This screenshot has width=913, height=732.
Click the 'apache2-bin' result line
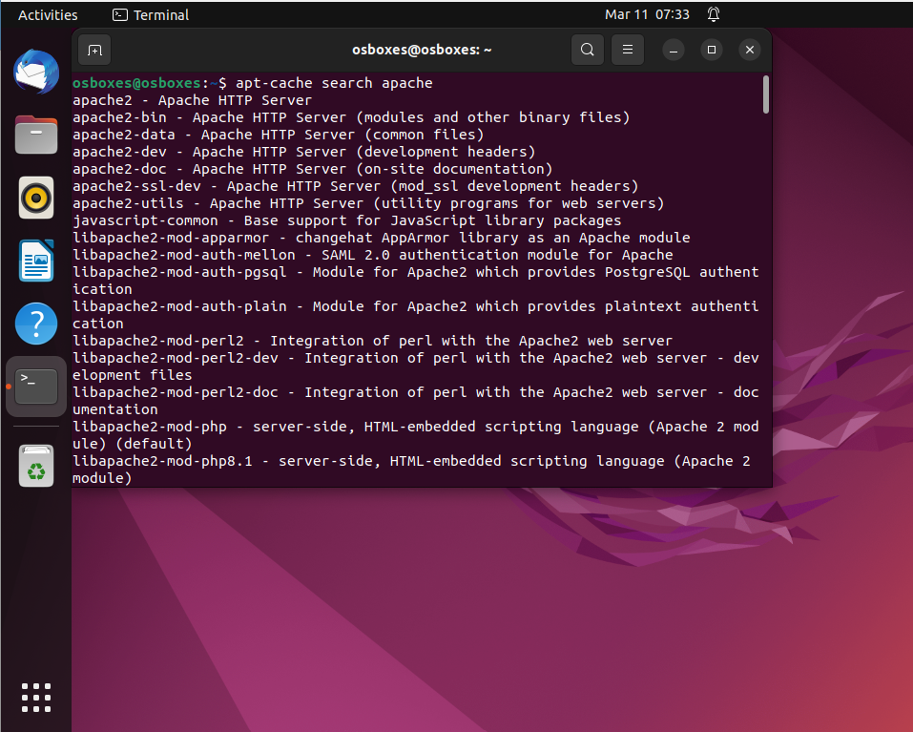[351, 117]
